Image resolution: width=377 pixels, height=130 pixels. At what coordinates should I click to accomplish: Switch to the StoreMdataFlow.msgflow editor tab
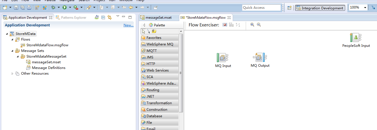[x=205, y=18]
